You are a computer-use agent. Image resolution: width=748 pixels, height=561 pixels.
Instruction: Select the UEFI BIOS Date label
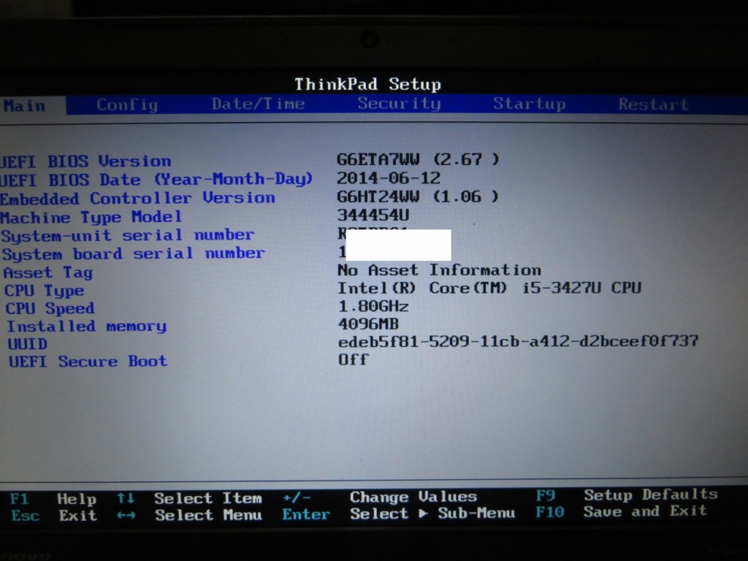(156, 180)
